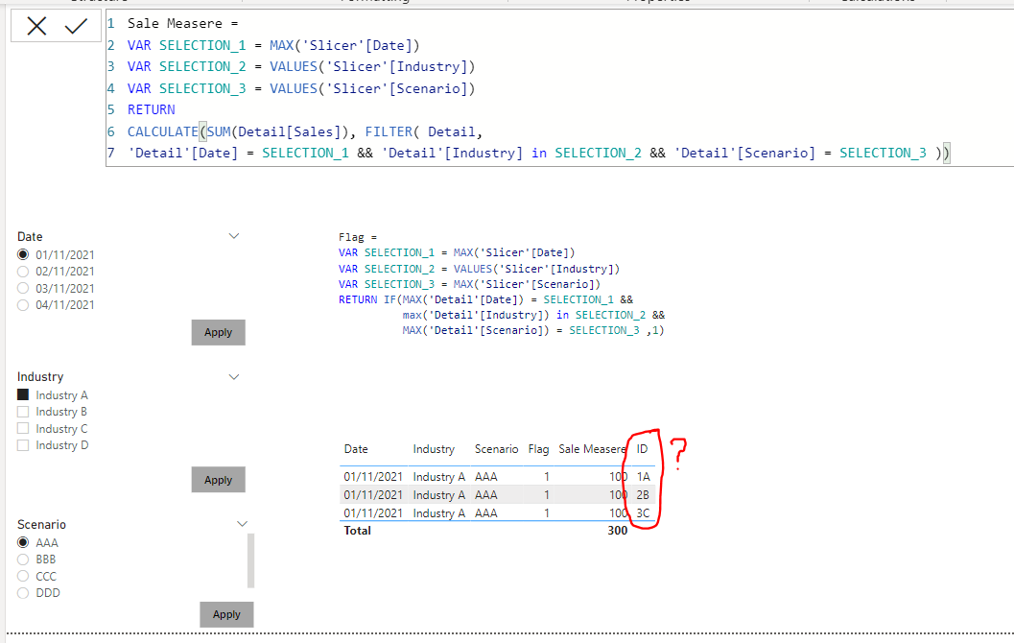Screen dimensions: 1014x643
Task: Apply the Scenario slicer selection
Action: click(x=226, y=614)
